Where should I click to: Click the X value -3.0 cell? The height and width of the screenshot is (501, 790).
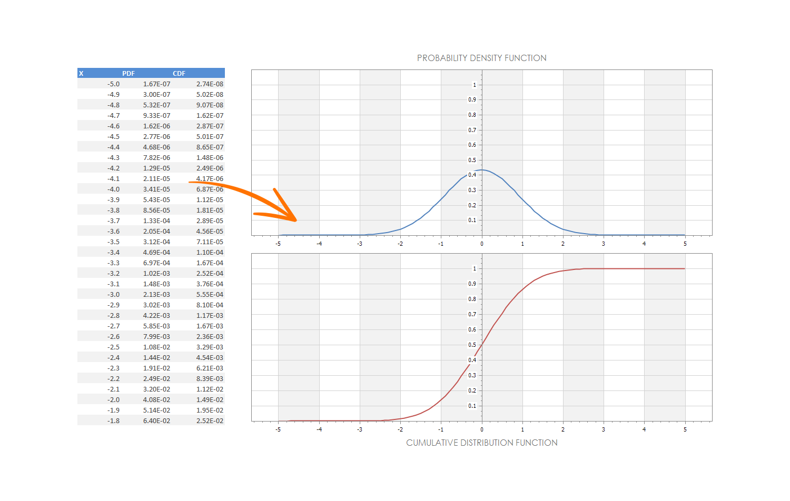point(113,295)
